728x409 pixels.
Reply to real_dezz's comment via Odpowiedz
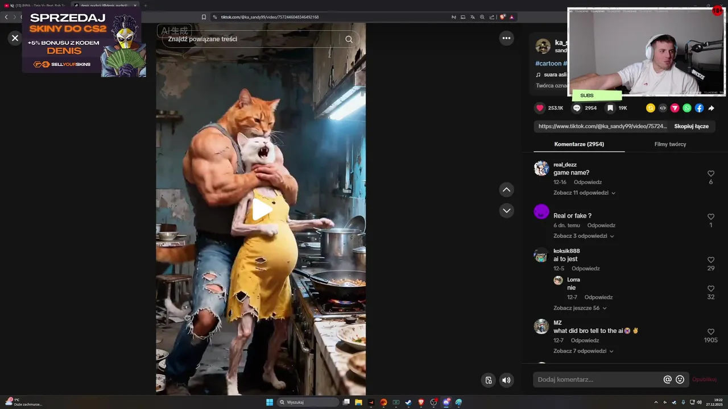point(588,182)
